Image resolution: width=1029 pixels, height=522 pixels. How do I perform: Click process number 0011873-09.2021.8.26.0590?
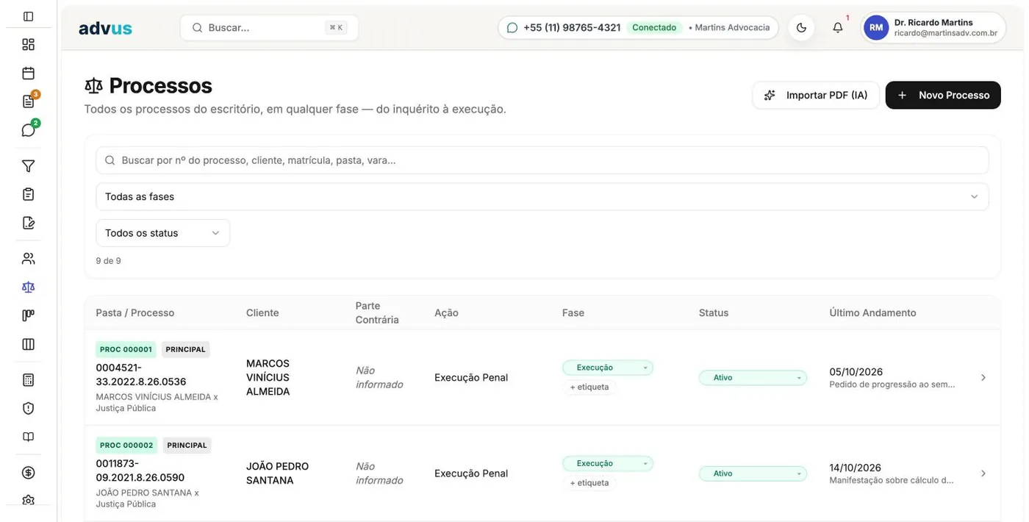click(x=140, y=471)
